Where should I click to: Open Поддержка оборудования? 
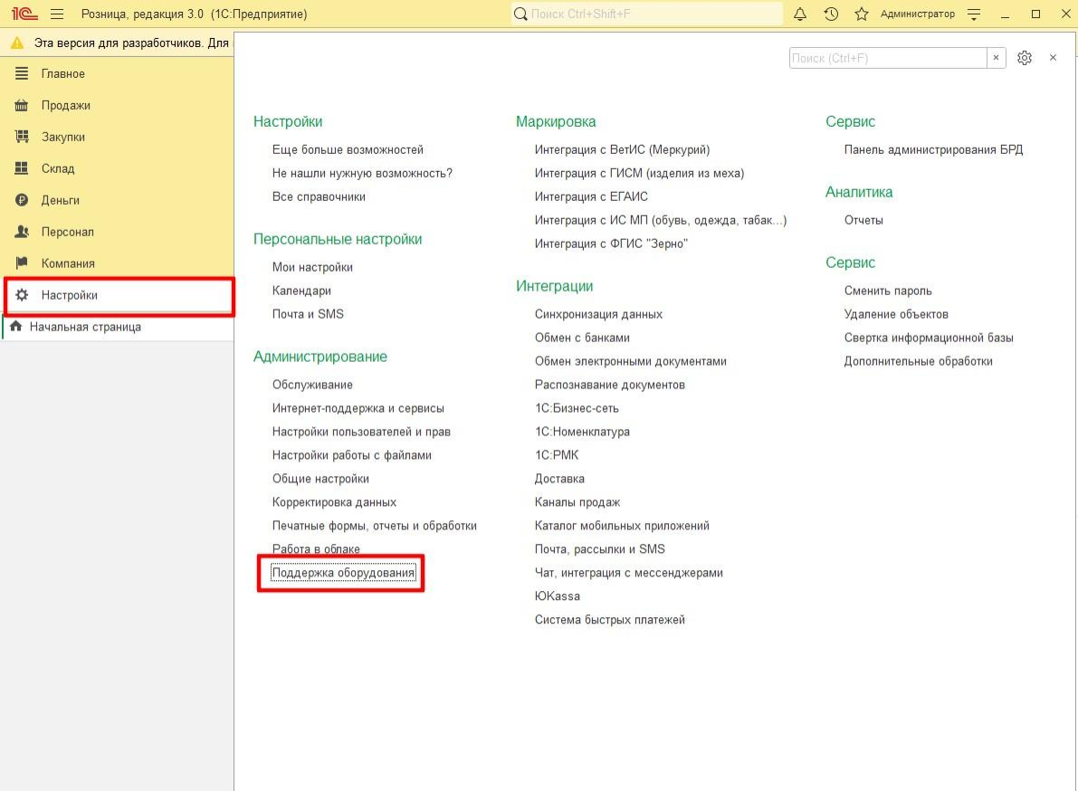tap(344, 573)
